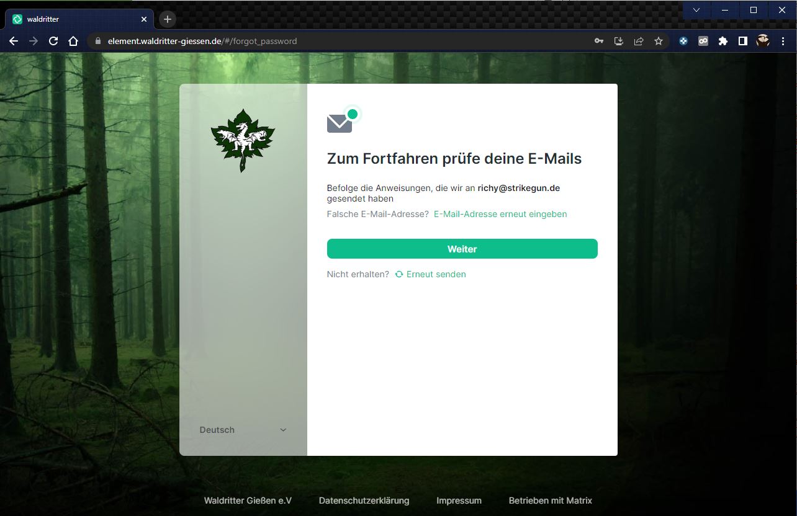Open the Impressum footer link
The image size is (797, 516).
(459, 500)
